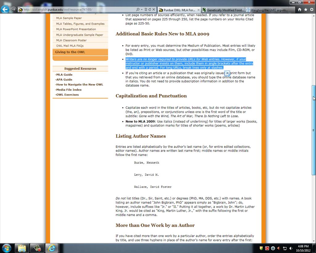Open Favorites with the star icon
The image size is (316, 253).
click(306, 10)
